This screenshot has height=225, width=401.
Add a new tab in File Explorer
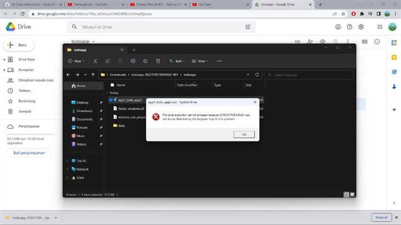[x=134, y=50]
